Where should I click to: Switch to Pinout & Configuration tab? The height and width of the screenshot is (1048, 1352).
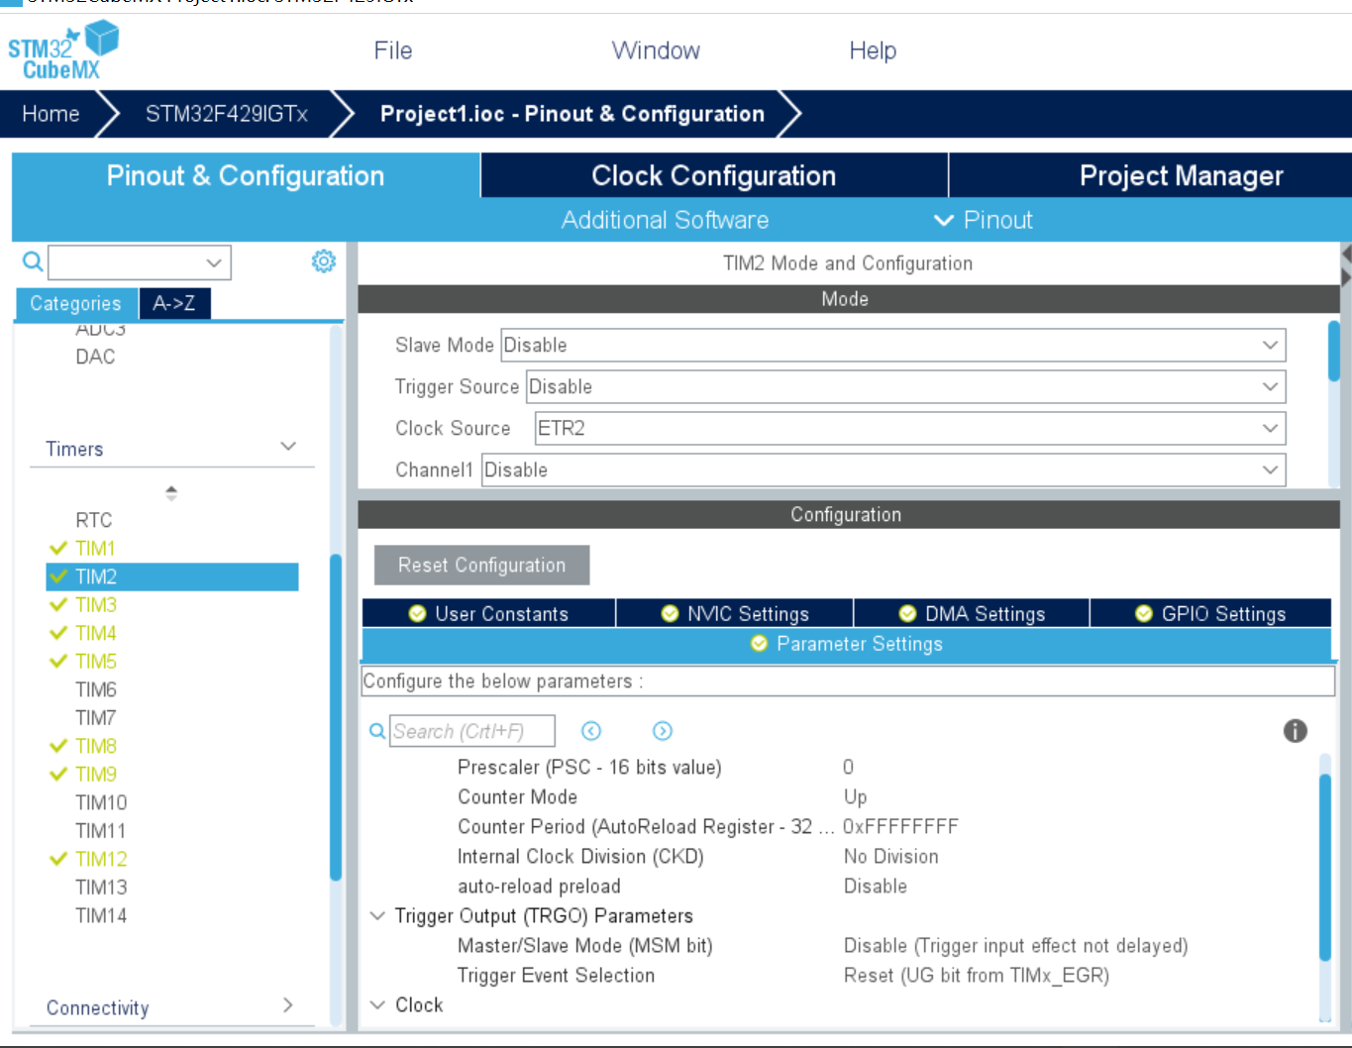[x=246, y=175]
